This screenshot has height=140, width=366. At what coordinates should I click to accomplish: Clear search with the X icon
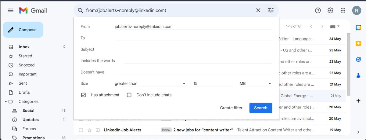click(x=258, y=10)
